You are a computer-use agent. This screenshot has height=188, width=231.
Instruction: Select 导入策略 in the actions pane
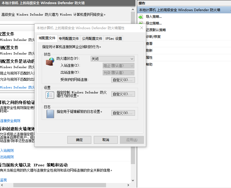pos(154,17)
